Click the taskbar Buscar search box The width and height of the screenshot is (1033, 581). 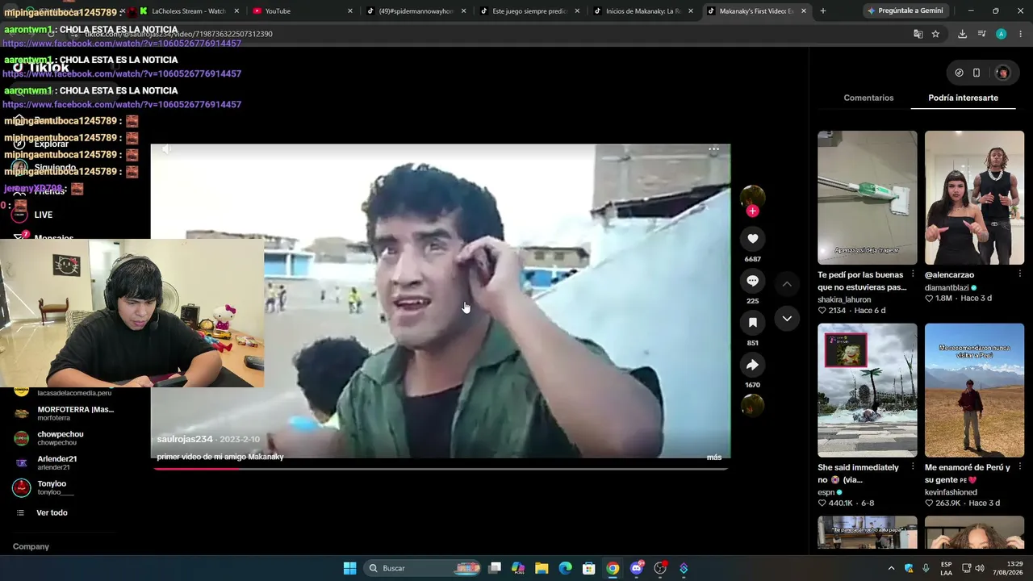pyautogui.click(x=423, y=568)
